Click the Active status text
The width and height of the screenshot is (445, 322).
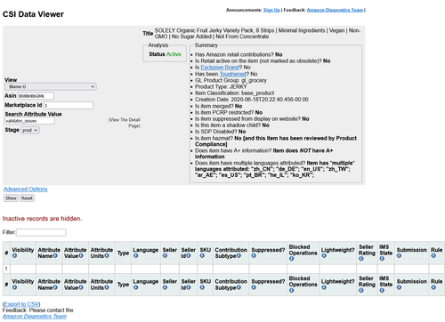tap(174, 54)
